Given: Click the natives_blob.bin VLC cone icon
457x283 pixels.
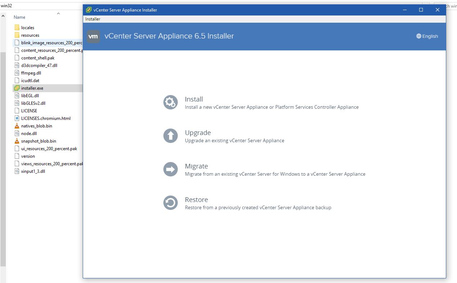Looking at the screenshot, I should (x=17, y=126).
